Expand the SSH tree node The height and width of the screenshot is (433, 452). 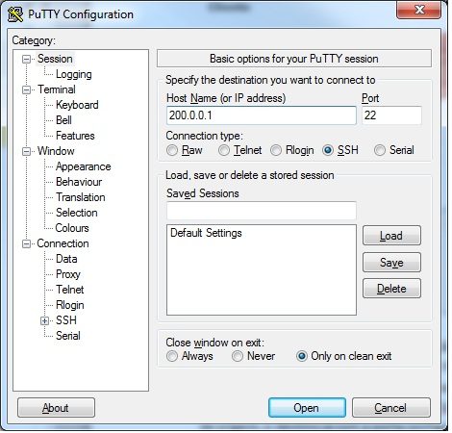pos(45,320)
